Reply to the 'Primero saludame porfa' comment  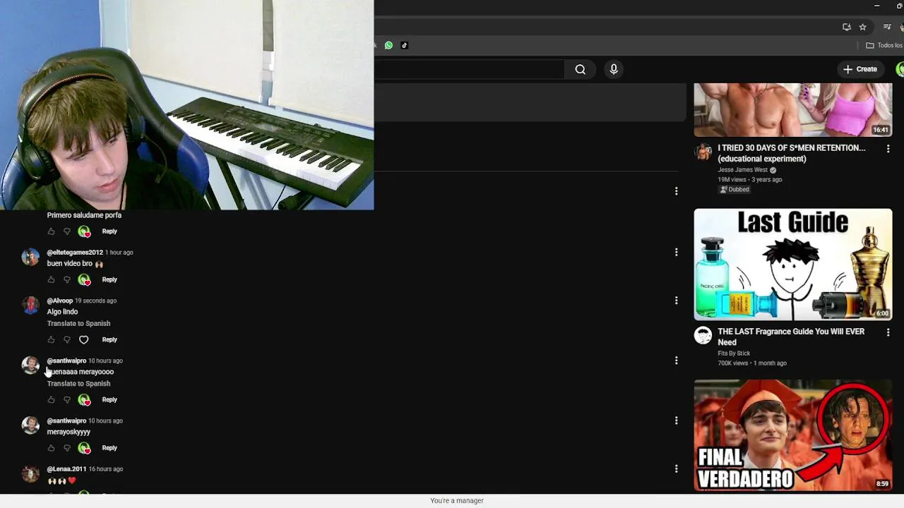(109, 231)
